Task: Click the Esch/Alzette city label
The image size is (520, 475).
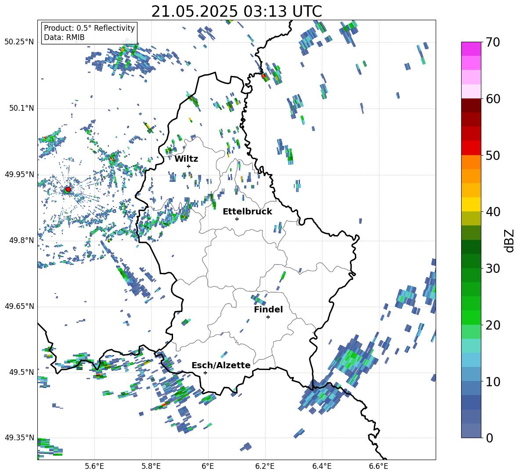Action: [x=221, y=365]
